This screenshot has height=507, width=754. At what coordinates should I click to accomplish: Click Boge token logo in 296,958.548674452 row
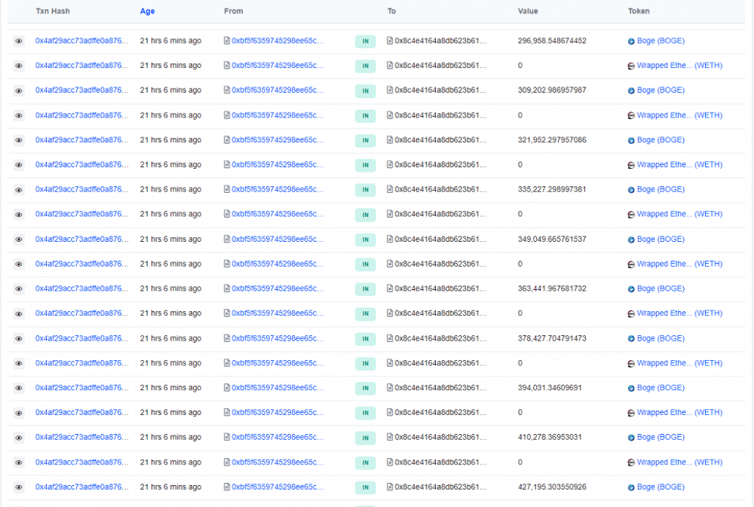click(x=631, y=41)
